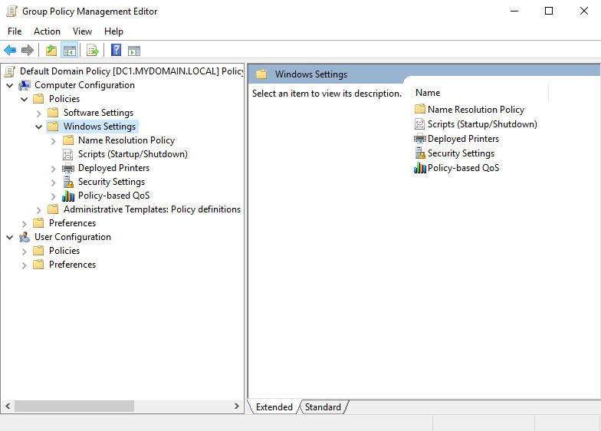Screen dimensions: 601x431
Task: Select Scripts (Startup/Shutdown) in tree
Action: [x=132, y=154]
